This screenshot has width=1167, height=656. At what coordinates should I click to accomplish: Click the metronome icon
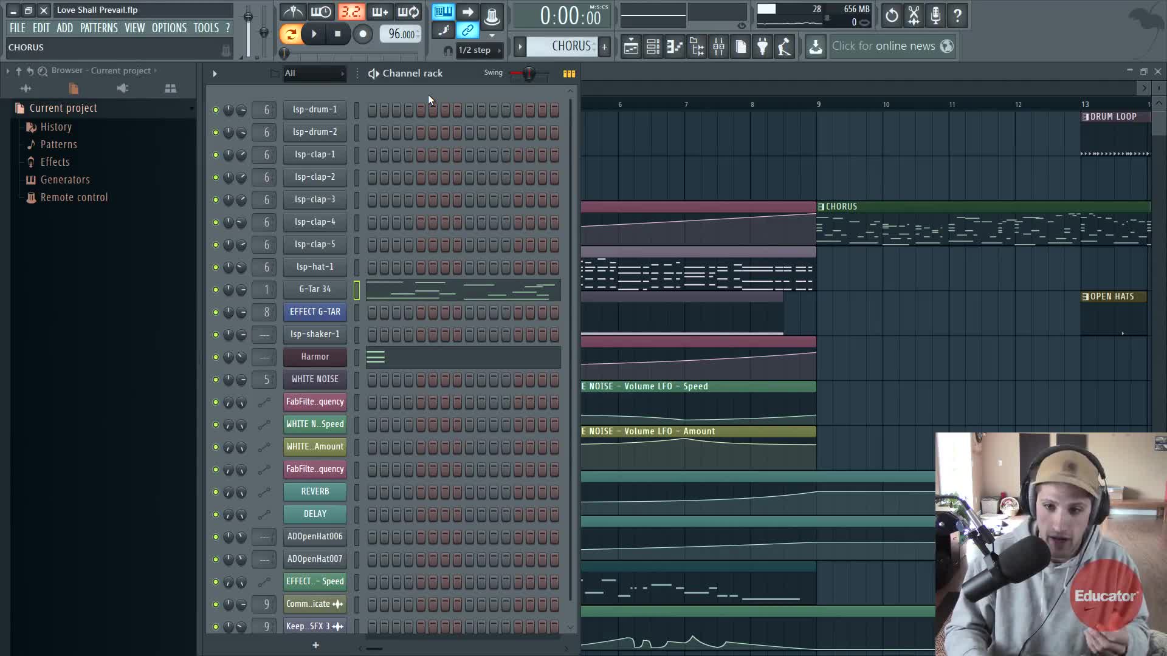(x=293, y=12)
